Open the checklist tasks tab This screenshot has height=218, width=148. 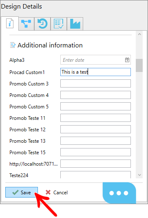59,24
